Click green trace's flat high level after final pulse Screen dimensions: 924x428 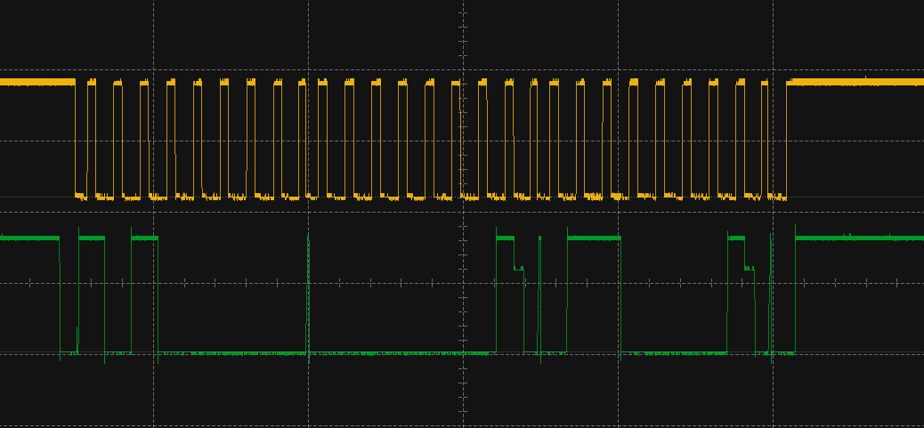859,238
